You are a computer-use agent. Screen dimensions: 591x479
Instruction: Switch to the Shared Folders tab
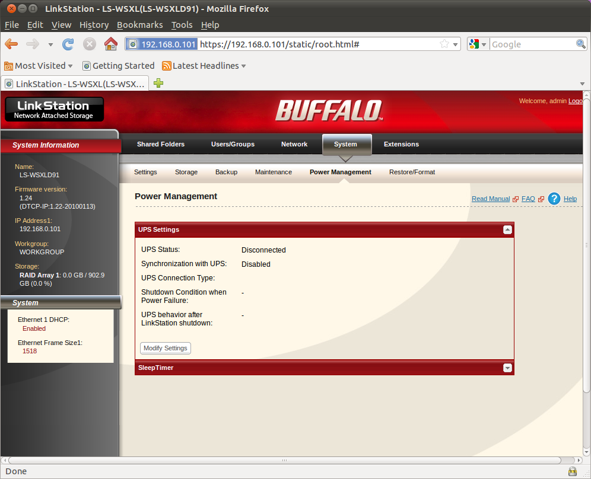point(161,144)
